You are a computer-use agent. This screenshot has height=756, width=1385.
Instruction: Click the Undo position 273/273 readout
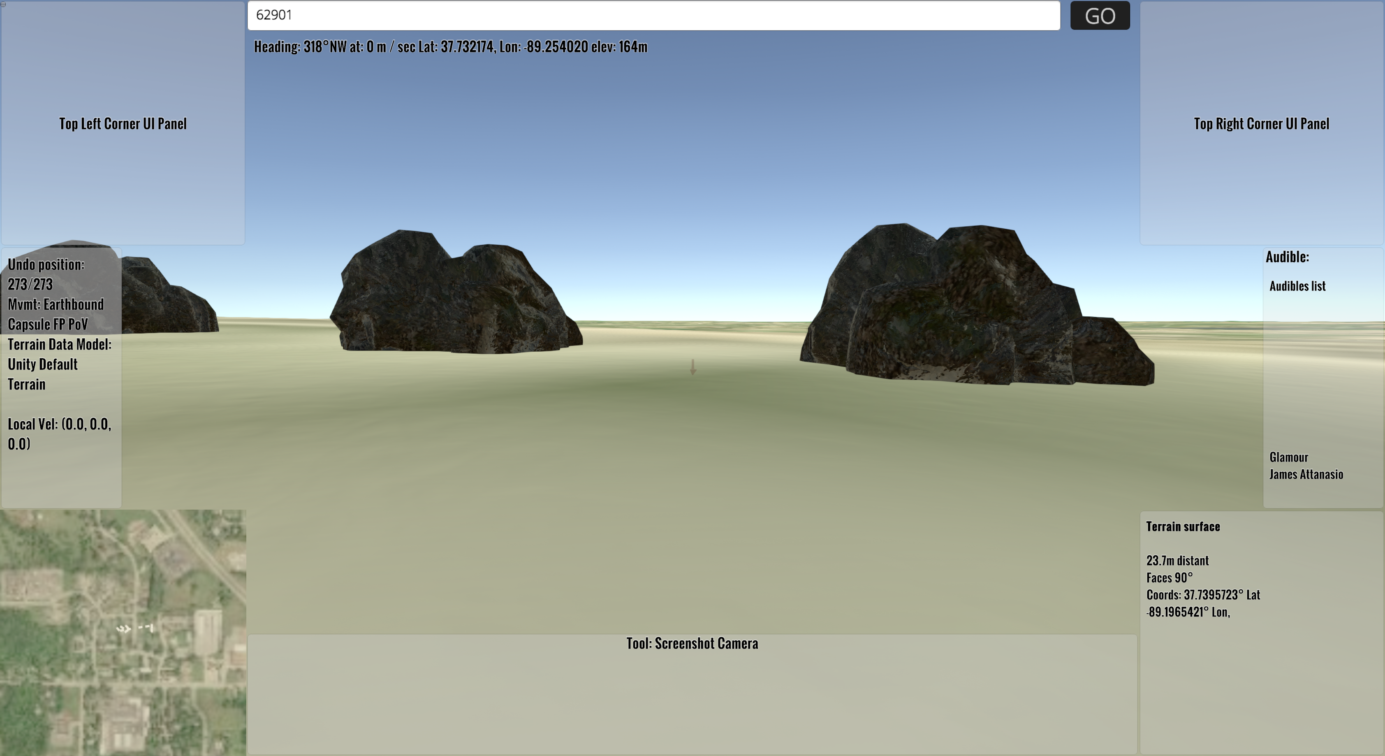(x=45, y=274)
